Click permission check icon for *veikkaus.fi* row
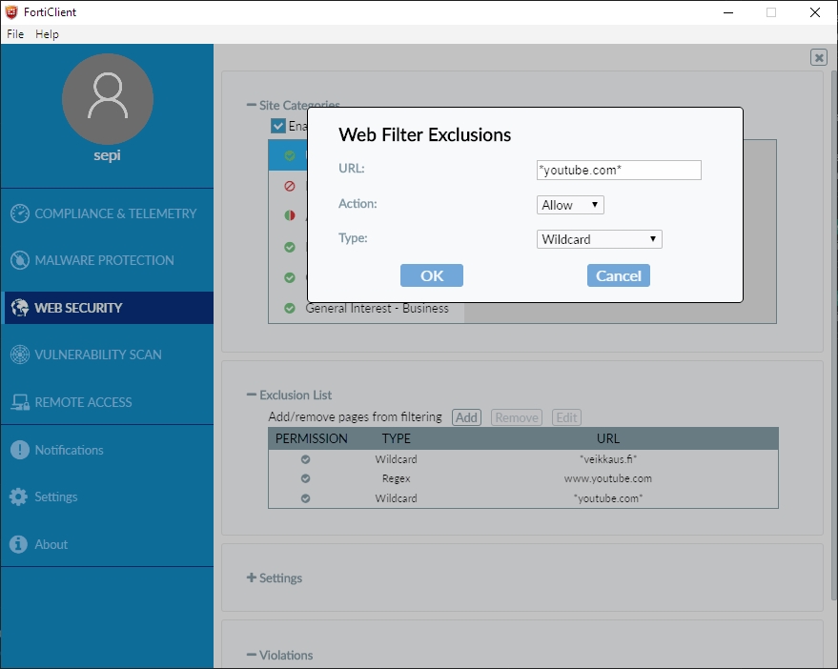This screenshot has height=669, width=838. pyautogui.click(x=306, y=459)
